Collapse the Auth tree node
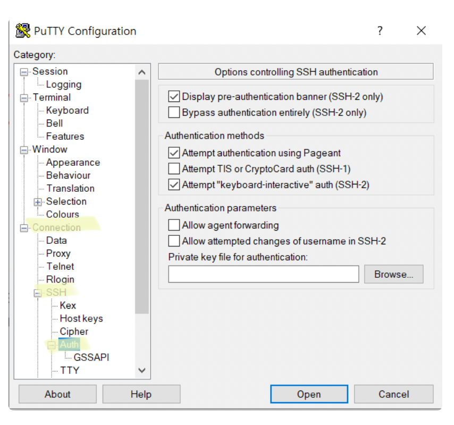Screen dimensions: 454x425 (x=52, y=345)
